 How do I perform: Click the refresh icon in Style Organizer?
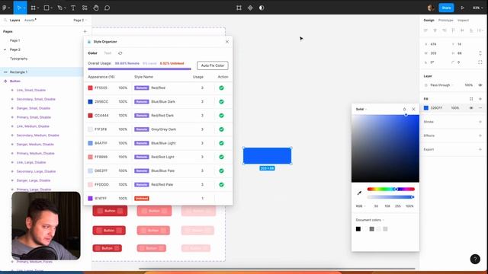pos(120,53)
